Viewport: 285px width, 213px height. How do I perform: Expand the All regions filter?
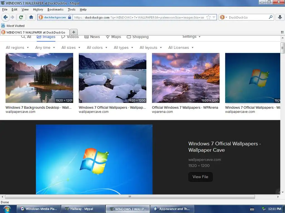17,48
